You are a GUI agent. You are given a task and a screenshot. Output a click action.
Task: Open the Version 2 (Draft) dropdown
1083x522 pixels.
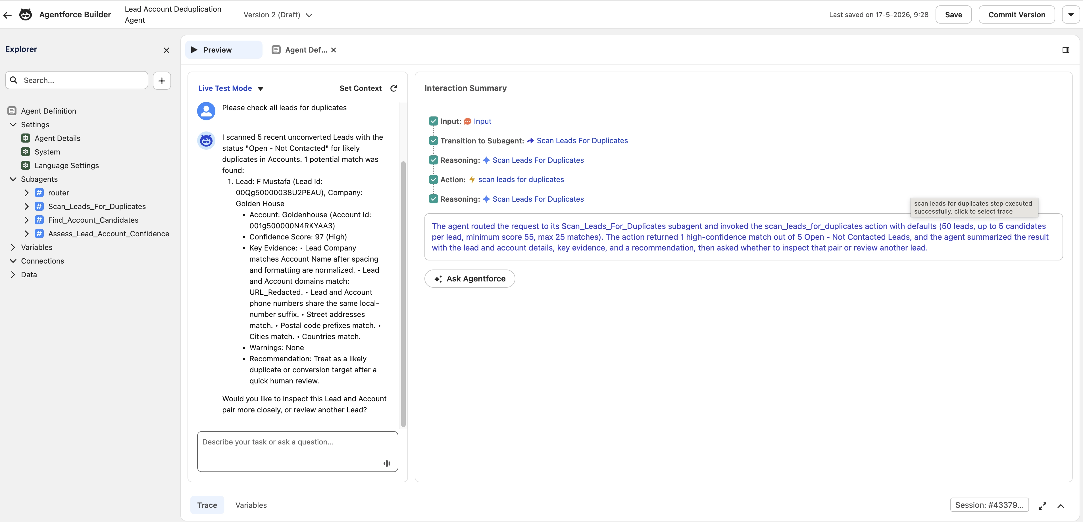click(278, 15)
